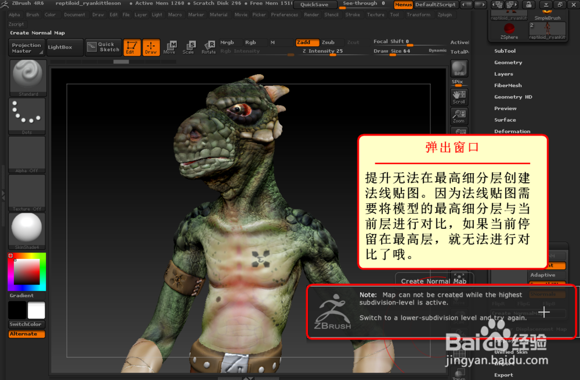Adjust the Focal Shift slider
Screen dimensions: 580x380
(x=409, y=42)
